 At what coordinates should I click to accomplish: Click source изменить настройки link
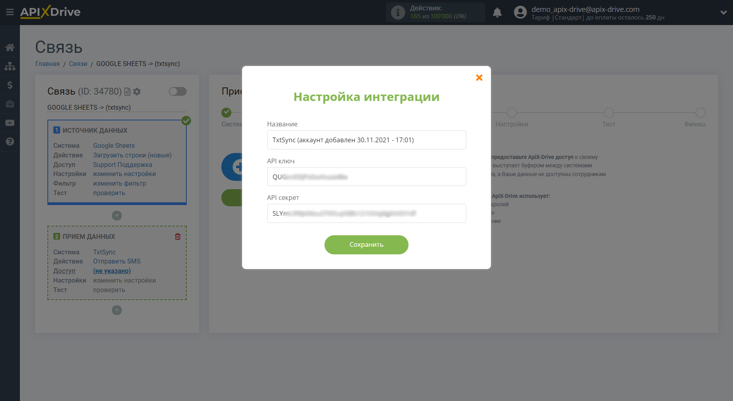tap(125, 174)
